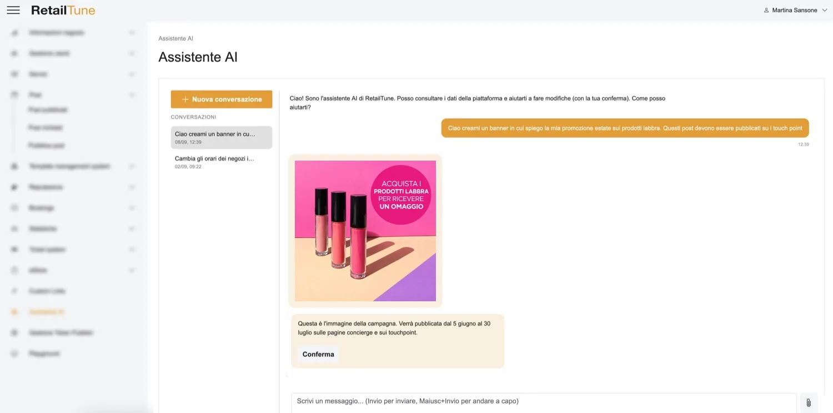Focus the 'Scrivi un messaggio' input field
The image size is (833, 413).
(x=544, y=402)
